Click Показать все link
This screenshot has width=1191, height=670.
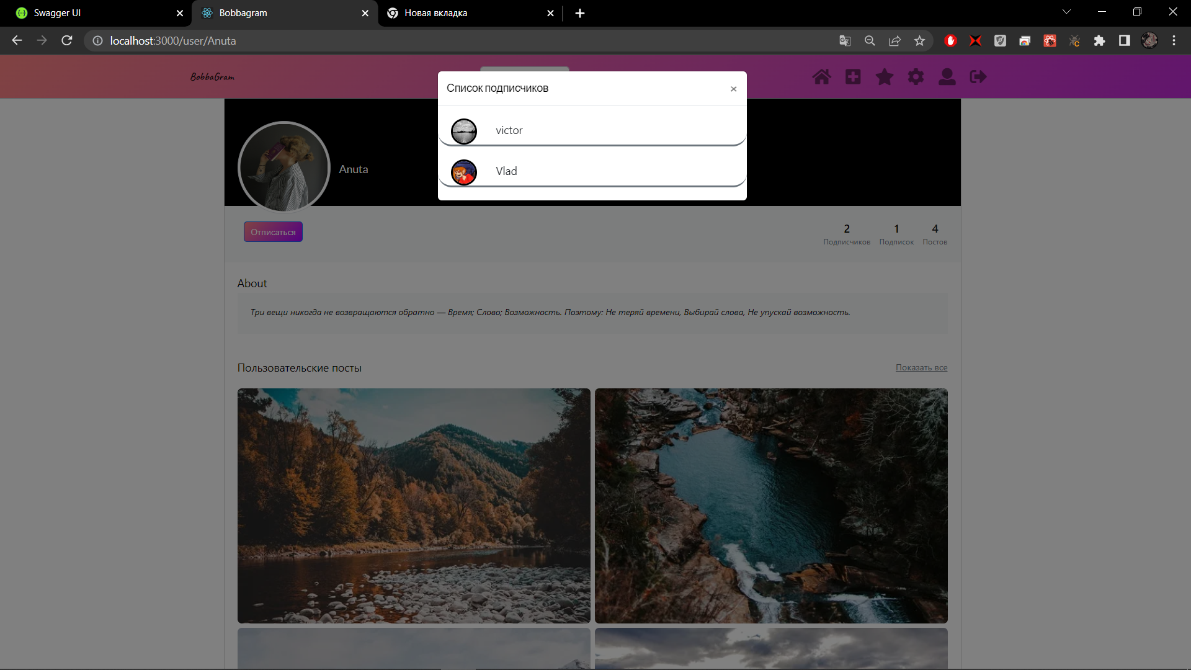(921, 367)
